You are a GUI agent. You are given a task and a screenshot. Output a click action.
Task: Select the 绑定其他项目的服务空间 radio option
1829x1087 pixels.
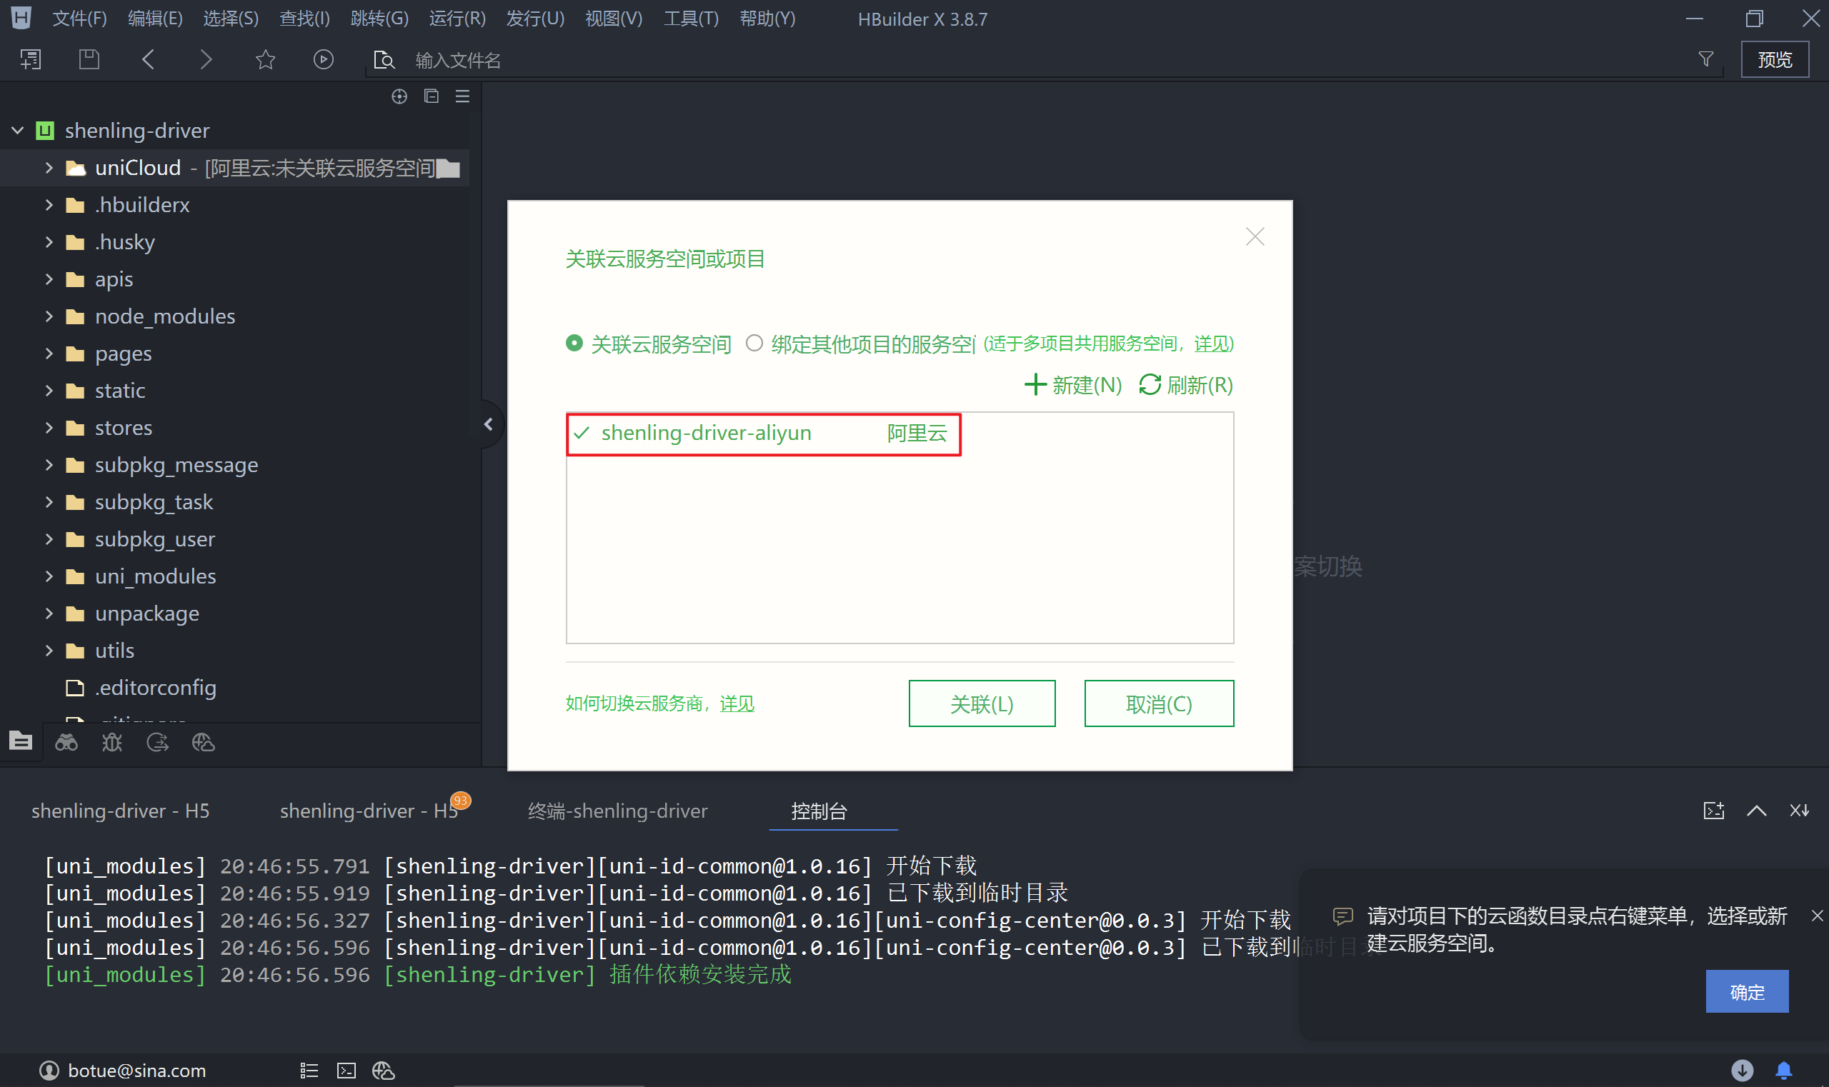pyautogui.click(x=754, y=343)
